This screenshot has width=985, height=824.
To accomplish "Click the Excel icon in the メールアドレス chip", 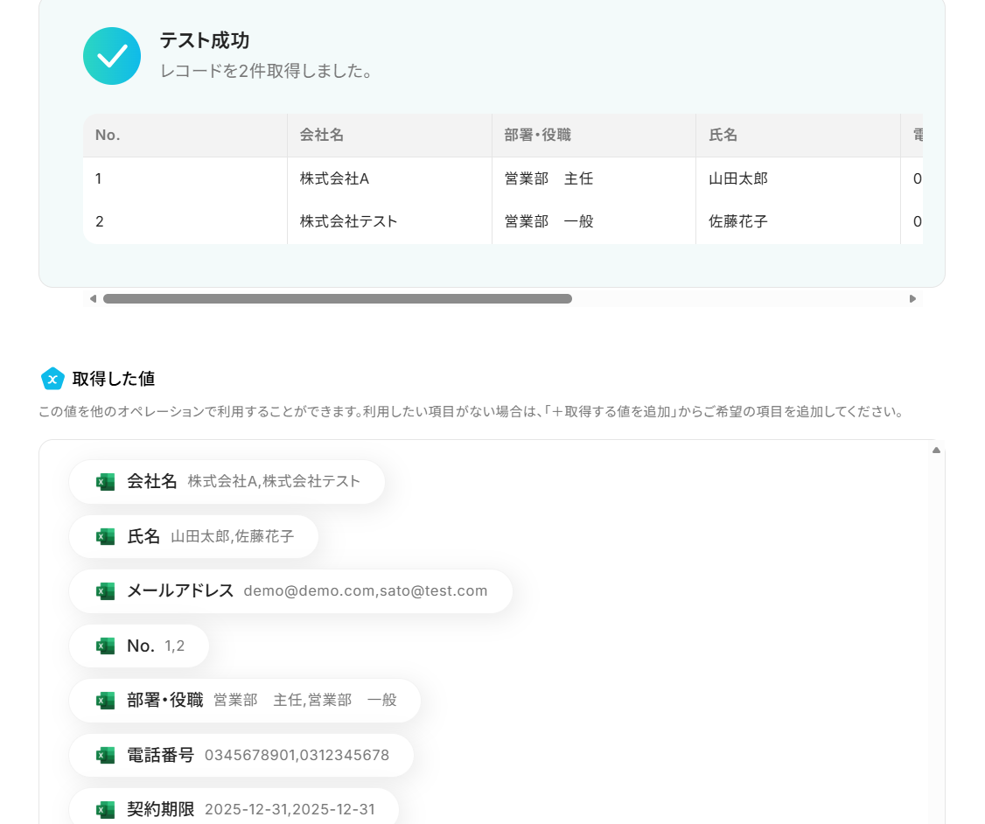I will click(106, 591).
